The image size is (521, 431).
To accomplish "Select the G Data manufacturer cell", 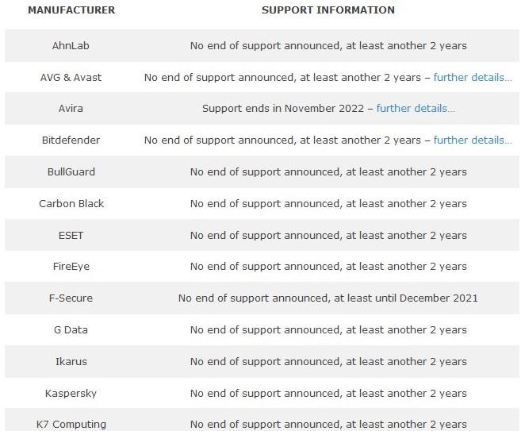I will tap(71, 330).
